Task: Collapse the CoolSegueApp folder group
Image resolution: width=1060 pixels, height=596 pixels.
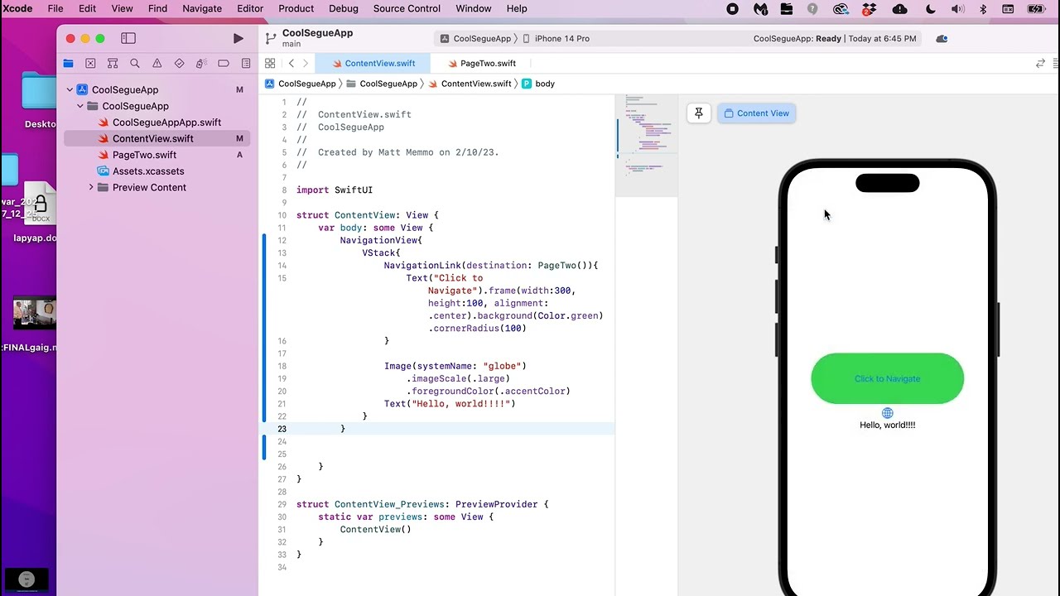Action: click(80, 106)
